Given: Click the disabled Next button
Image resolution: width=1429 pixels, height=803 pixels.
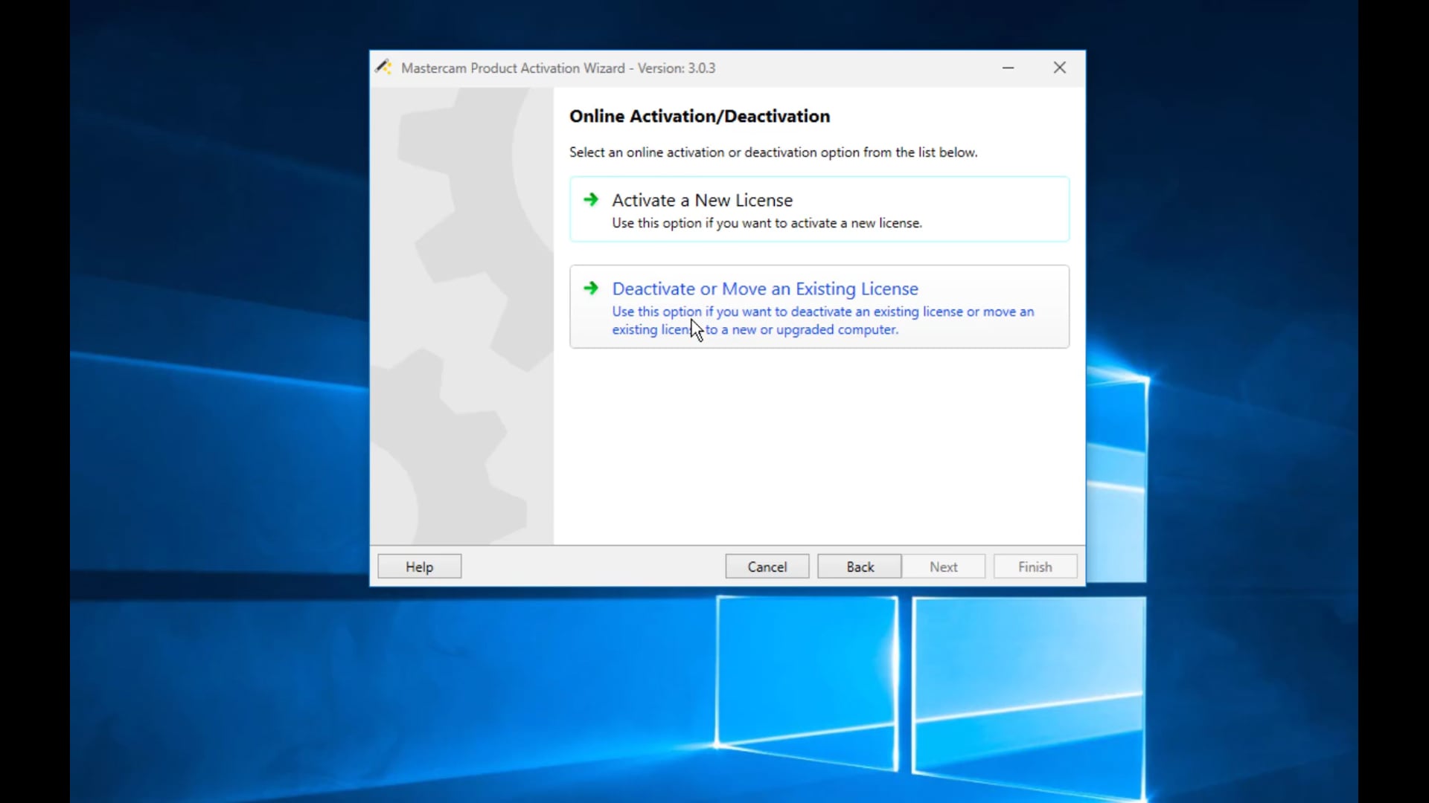Looking at the screenshot, I should coord(944,567).
